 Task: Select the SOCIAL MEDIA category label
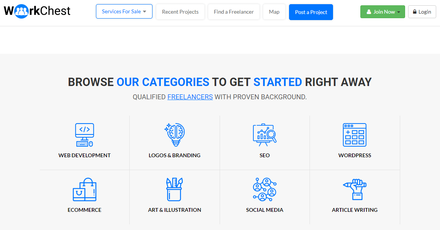pyautogui.click(x=265, y=210)
